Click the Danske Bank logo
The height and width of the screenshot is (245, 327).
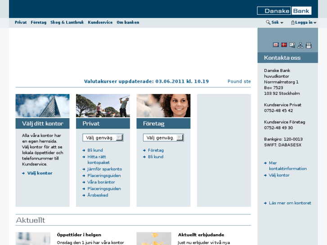(x=284, y=11)
